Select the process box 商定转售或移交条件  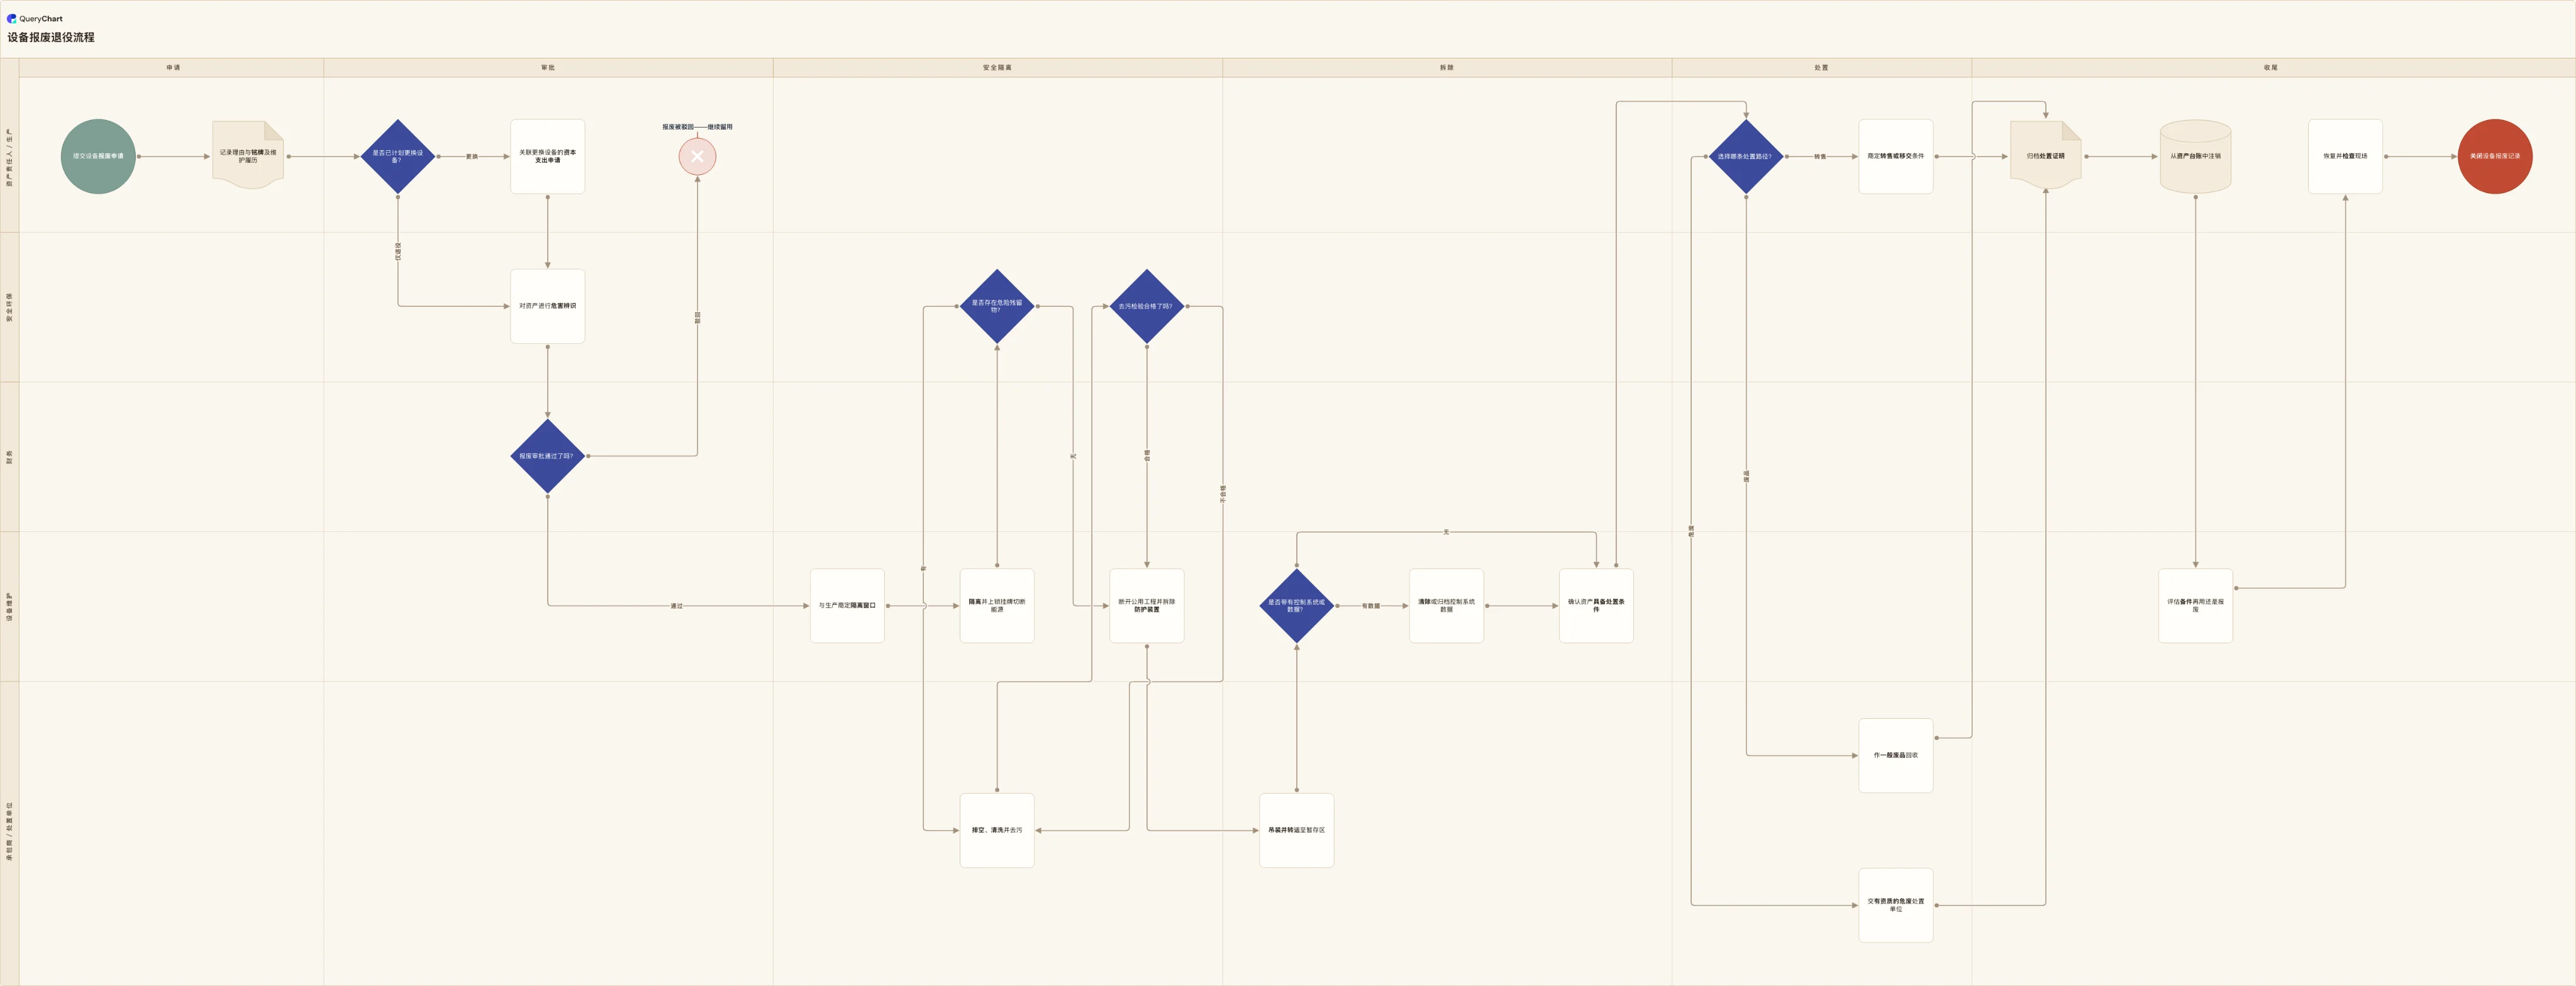(x=1895, y=156)
